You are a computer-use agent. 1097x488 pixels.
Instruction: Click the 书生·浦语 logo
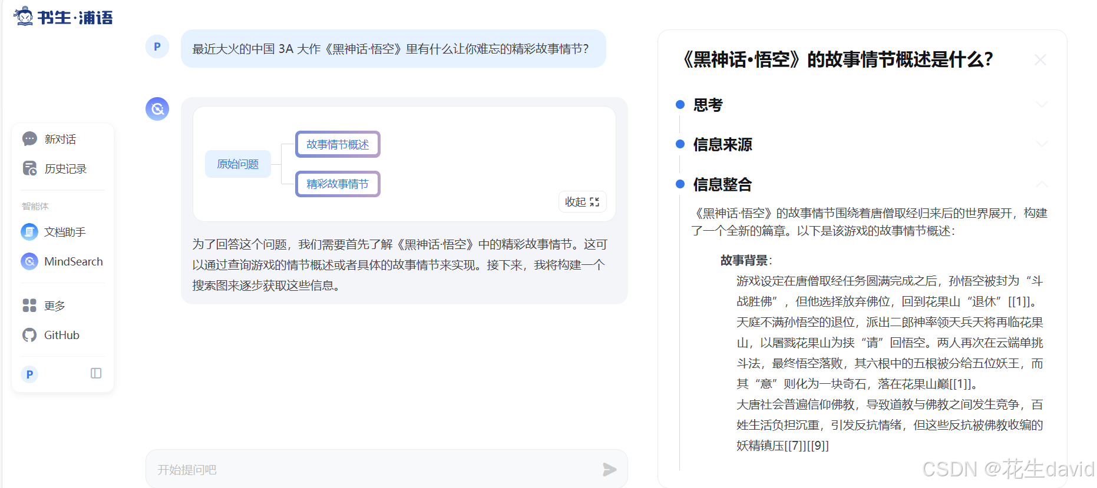[x=63, y=17]
